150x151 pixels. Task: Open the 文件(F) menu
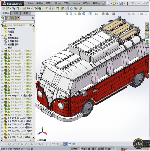tap(30, 3)
